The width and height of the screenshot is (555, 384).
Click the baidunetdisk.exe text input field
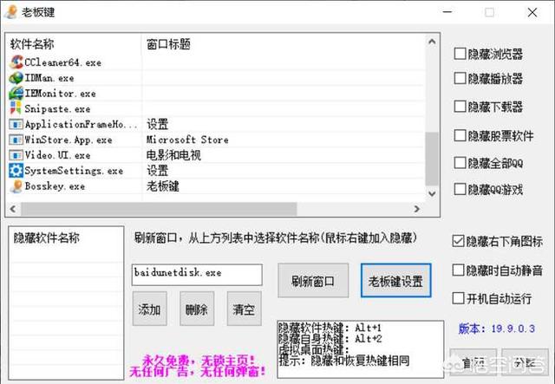(x=196, y=273)
